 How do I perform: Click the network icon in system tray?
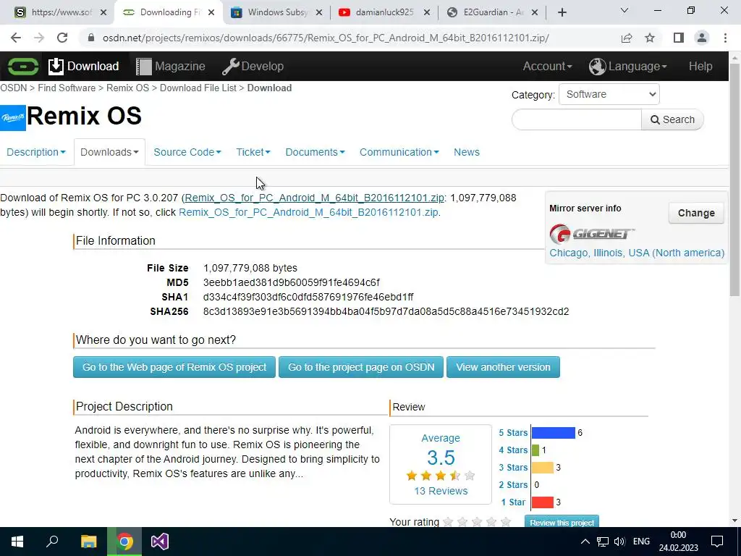point(602,542)
